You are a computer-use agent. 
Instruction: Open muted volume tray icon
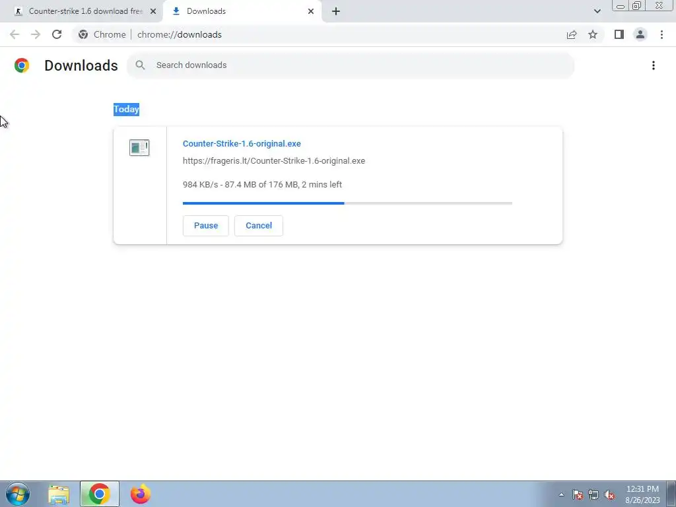coord(609,494)
